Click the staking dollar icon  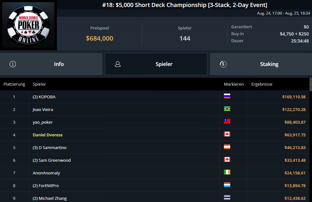pyautogui.click(x=223, y=64)
